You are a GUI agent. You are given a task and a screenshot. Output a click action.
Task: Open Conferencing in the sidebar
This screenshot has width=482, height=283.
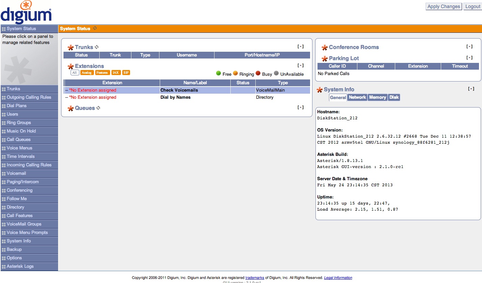pos(29,190)
